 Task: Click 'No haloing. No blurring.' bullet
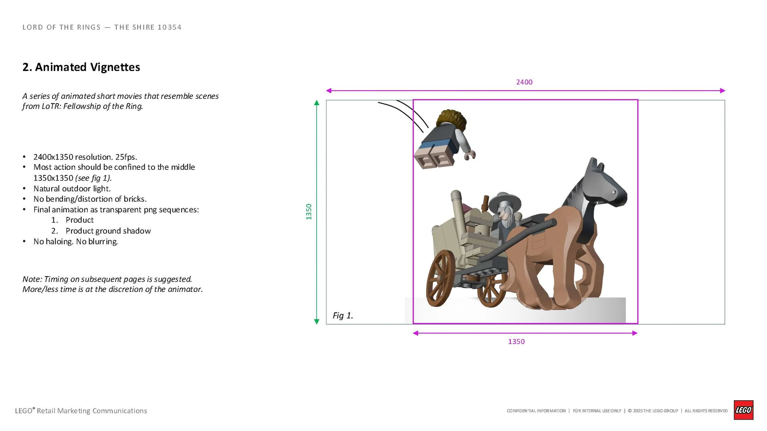point(75,242)
